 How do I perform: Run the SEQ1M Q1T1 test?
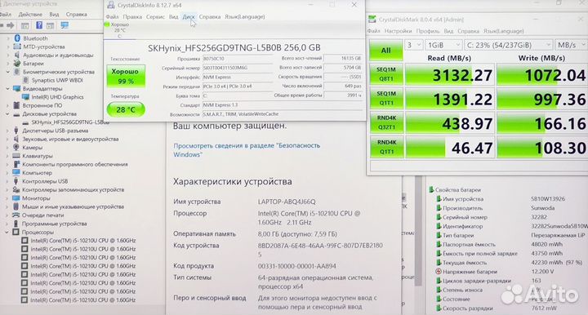point(385,98)
